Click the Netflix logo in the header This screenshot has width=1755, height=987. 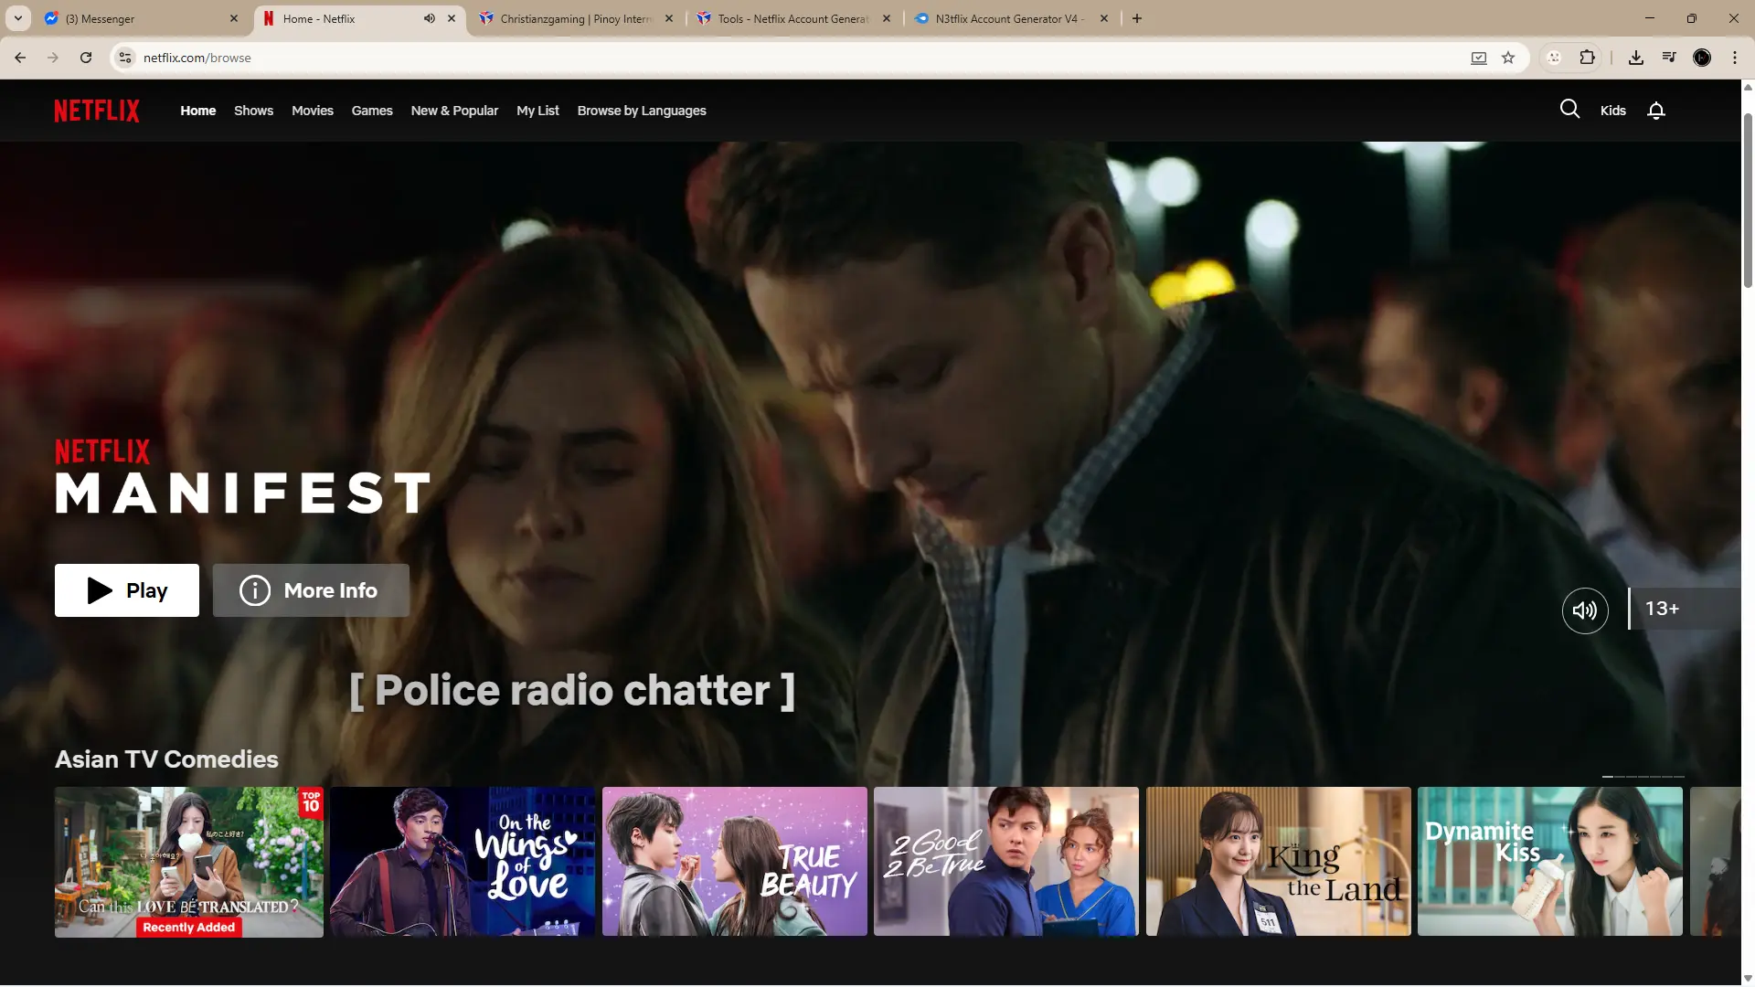pyautogui.click(x=97, y=111)
